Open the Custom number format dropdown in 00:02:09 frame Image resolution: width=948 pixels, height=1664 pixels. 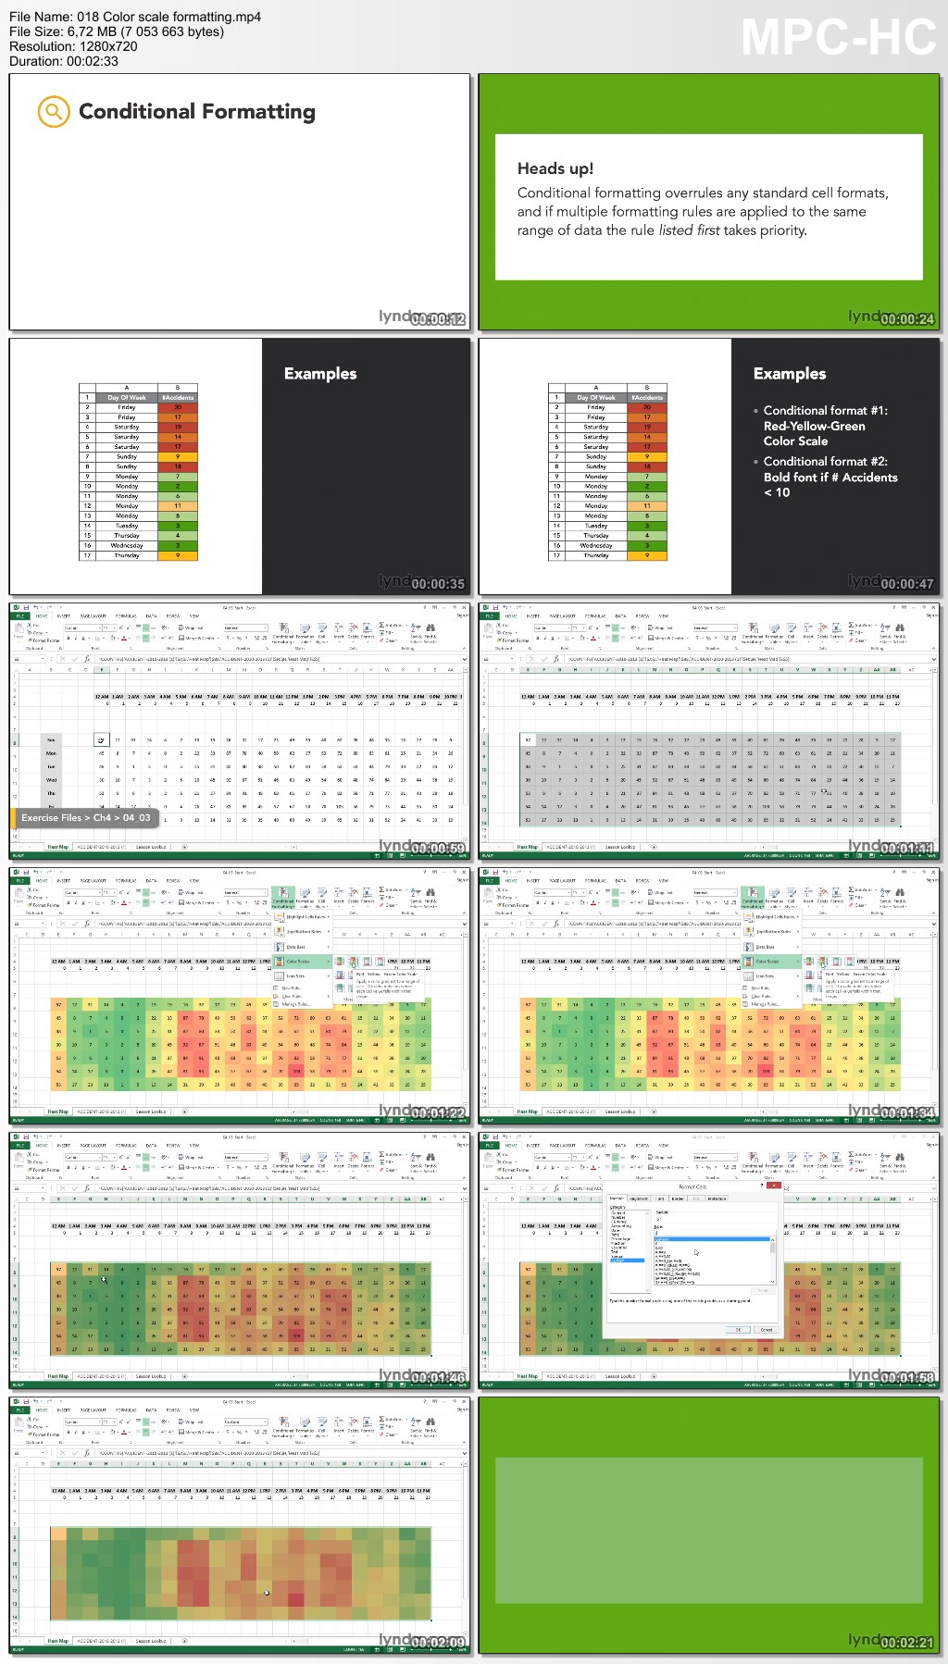click(x=245, y=1422)
